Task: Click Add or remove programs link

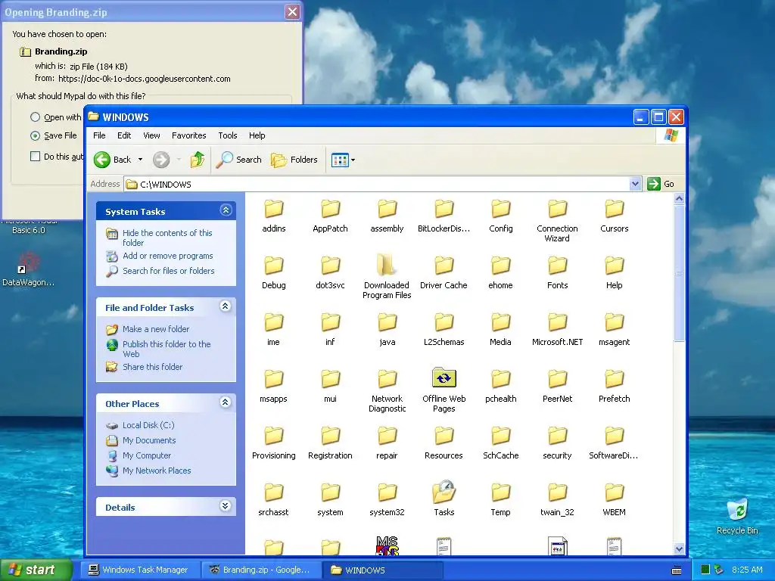Action: pyautogui.click(x=167, y=256)
